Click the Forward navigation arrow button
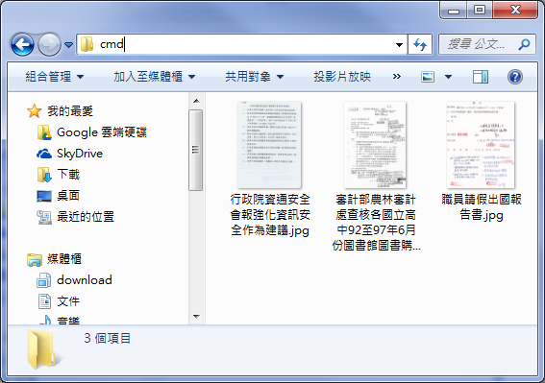The height and width of the screenshot is (383, 545). [49, 44]
